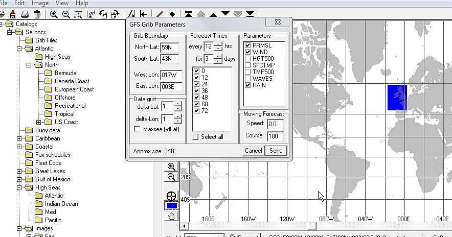This screenshot has width=452, height=237.
Task: Expand the Caribbean folder
Action: coord(19,138)
